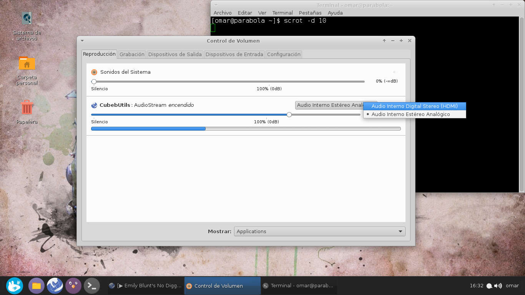This screenshot has width=525, height=295.
Task: Open the Terminal window menu arrow
Action: [216, 5]
